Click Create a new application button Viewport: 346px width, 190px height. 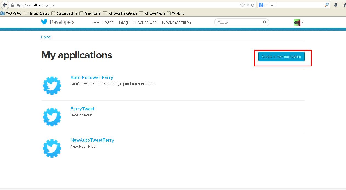click(282, 57)
